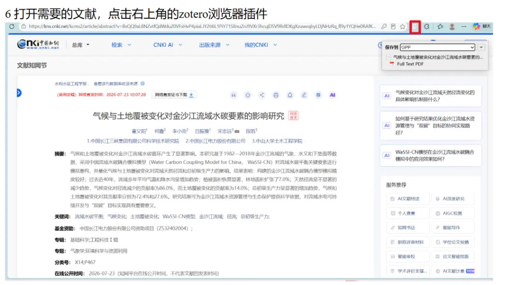Click the 智能审校 service button
Screen dimensions: 522x285
tap(408, 257)
